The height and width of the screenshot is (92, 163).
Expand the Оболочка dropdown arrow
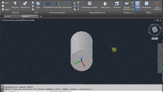pyautogui.click(x=117, y=9)
